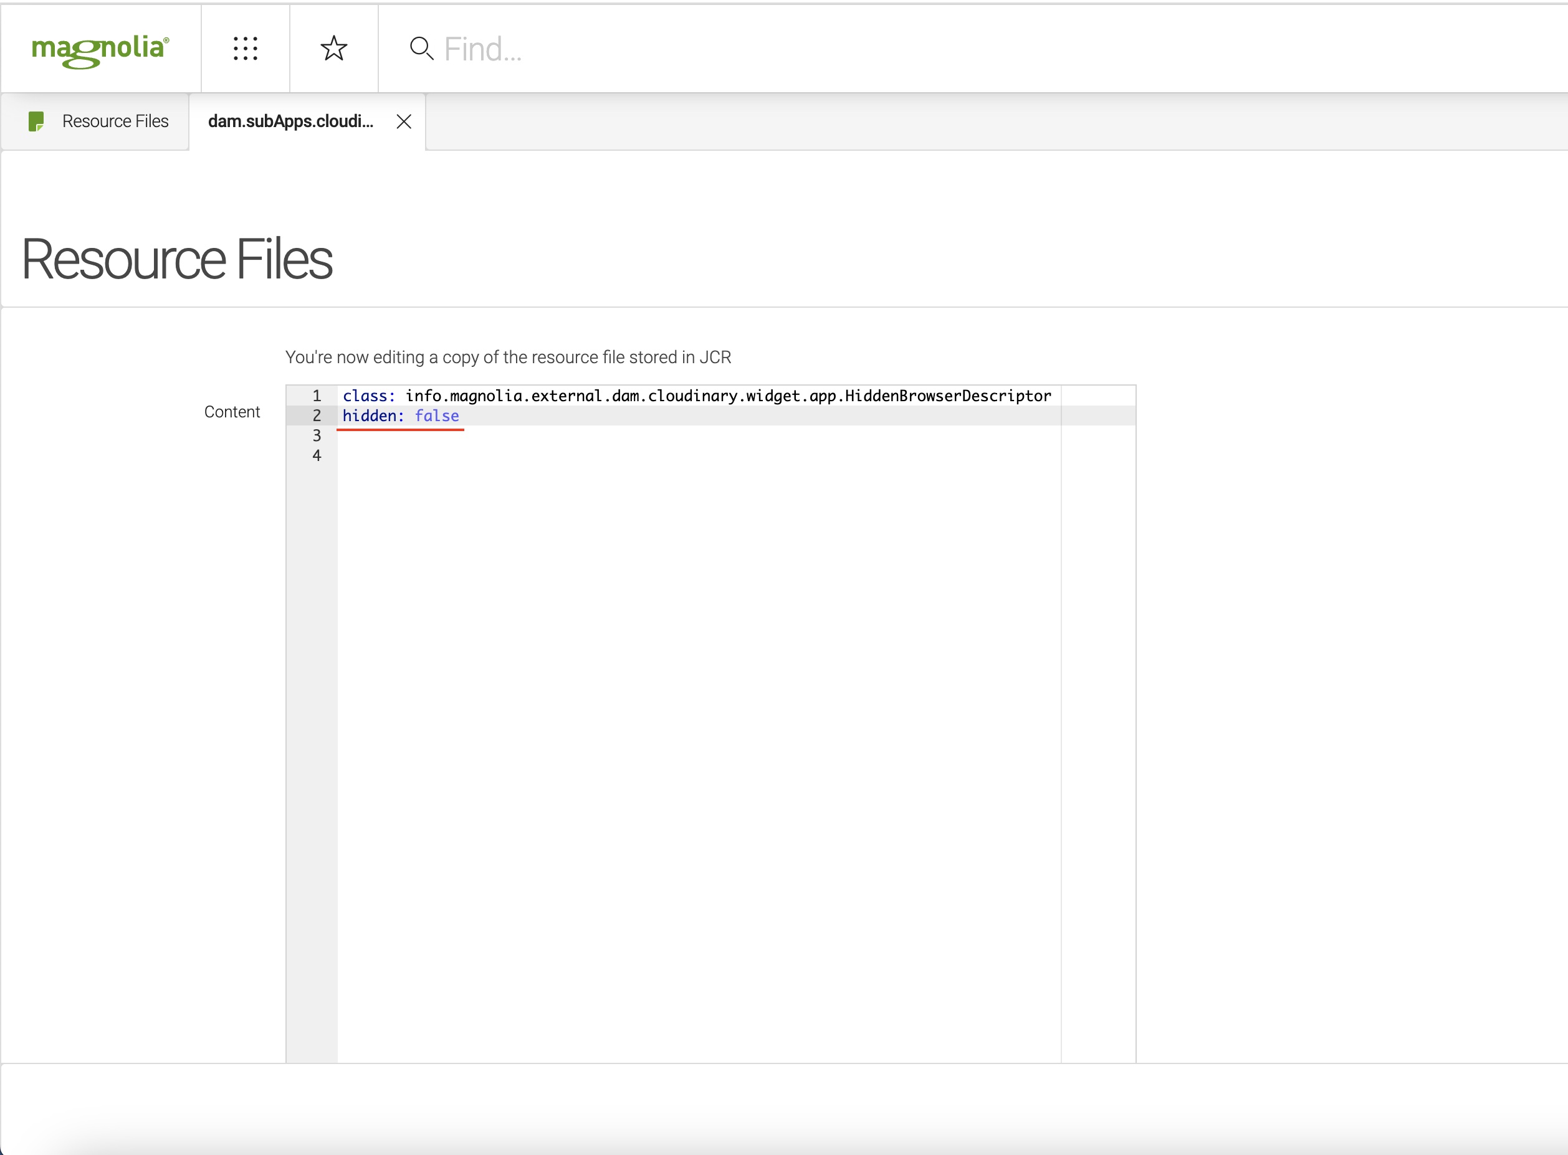Click the green Resource Files tab icon
The image size is (1568, 1155).
tap(36, 121)
